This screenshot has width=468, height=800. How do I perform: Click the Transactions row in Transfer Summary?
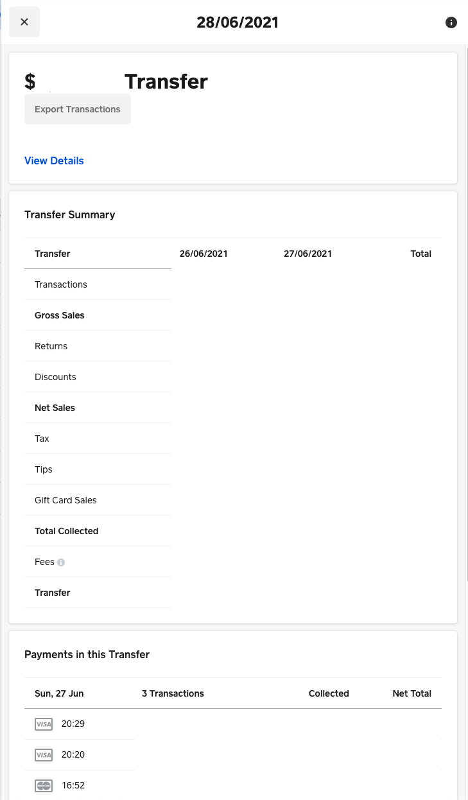pos(61,284)
